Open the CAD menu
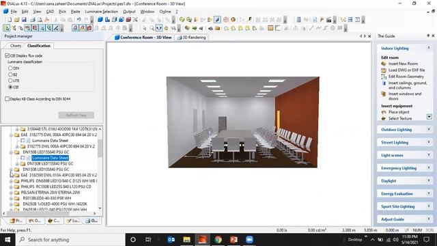The width and height of the screenshot is (437, 246). point(50,12)
